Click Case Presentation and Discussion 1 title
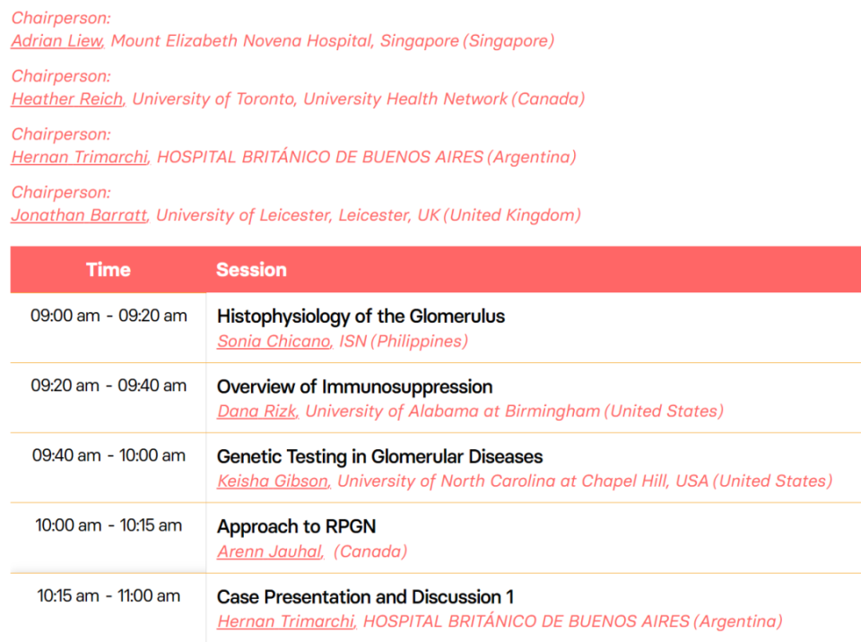861x642 pixels. click(365, 597)
